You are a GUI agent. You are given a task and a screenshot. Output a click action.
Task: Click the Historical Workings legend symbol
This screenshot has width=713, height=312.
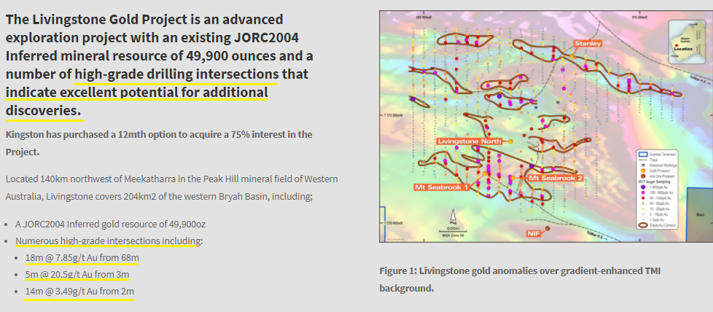tap(643, 165)
